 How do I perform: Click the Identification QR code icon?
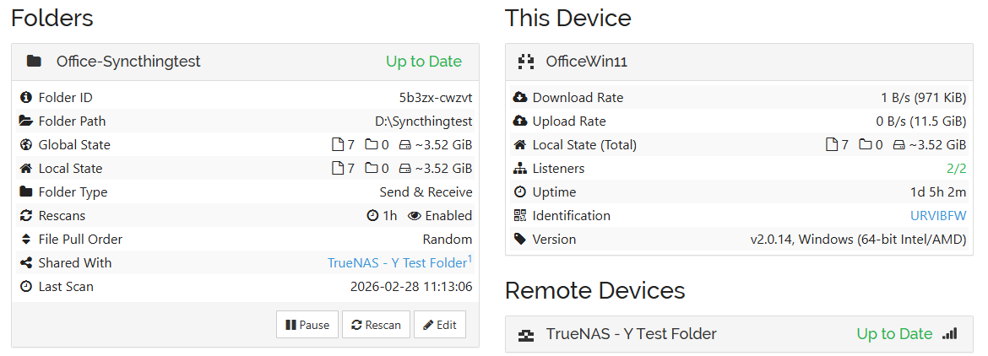519,216
